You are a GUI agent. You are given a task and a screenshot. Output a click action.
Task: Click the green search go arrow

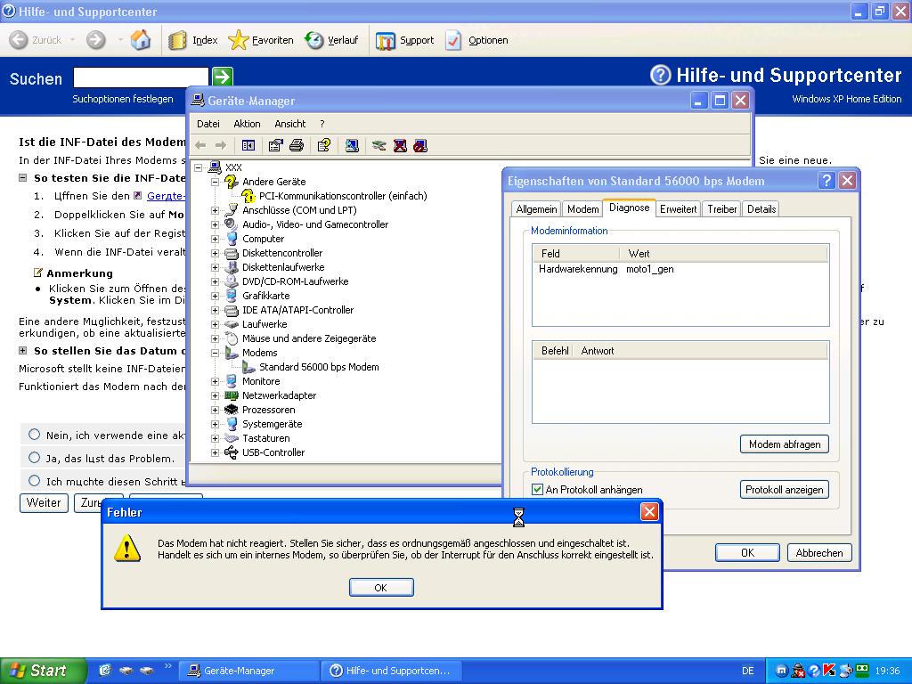pos(222,77)
